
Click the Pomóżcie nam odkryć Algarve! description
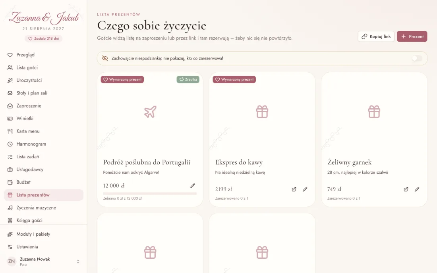131,173
